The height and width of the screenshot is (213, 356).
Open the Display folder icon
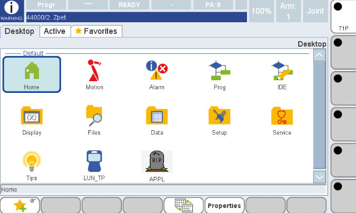(x=32, y=121)
